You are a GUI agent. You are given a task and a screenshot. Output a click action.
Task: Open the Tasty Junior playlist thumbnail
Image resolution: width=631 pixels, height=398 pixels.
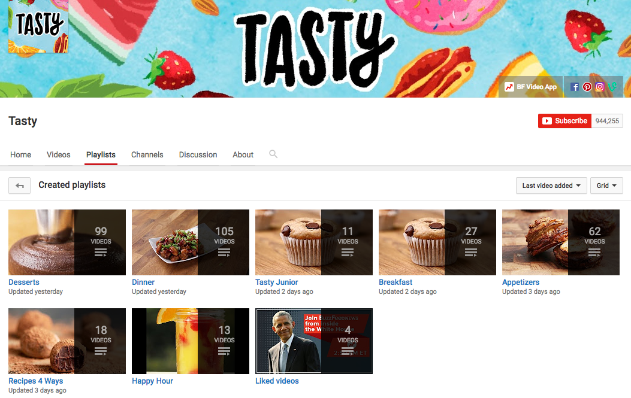click(x=314, y=242)
